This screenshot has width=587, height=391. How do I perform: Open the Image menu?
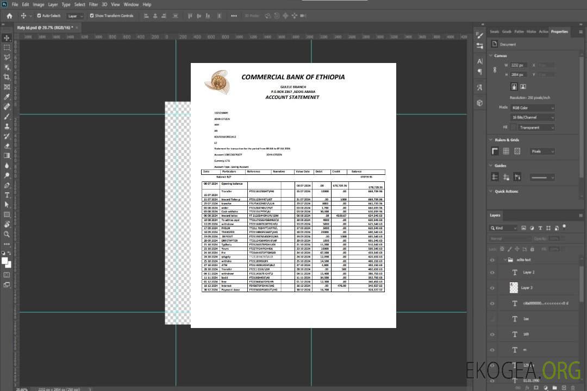[38, 4]
